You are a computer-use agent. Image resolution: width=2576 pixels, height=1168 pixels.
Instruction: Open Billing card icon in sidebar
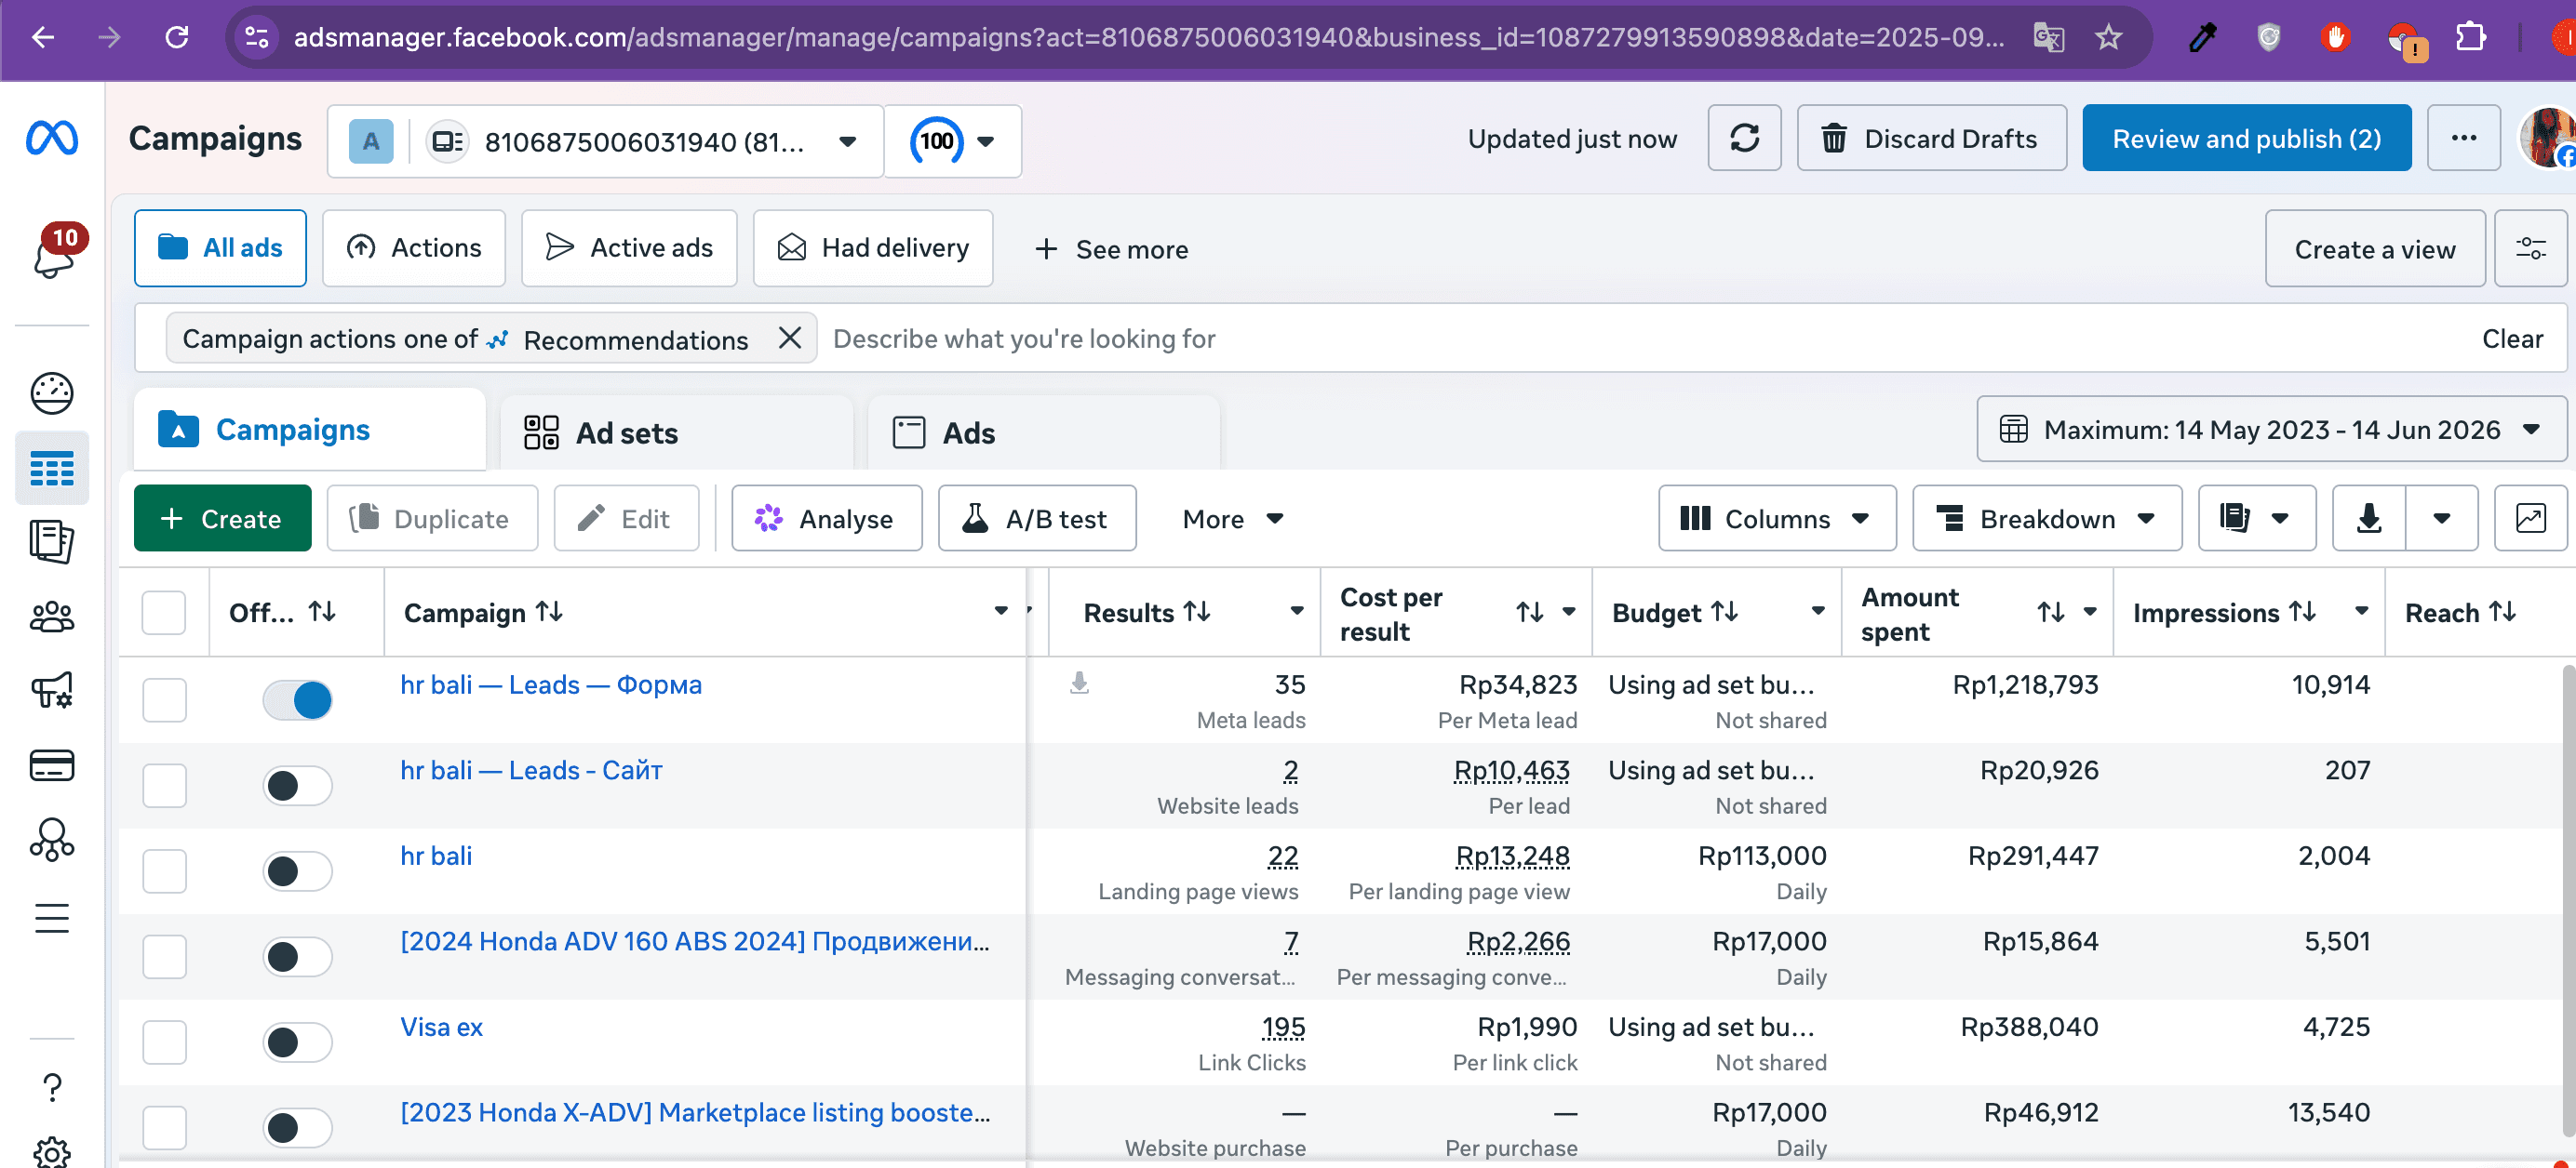click(52, 765)
